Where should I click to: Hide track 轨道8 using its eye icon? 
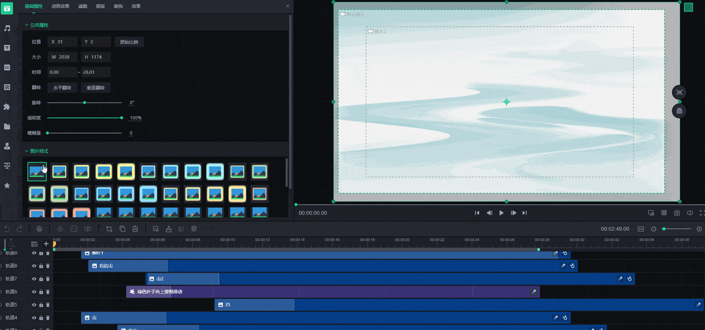coord(34,266)
